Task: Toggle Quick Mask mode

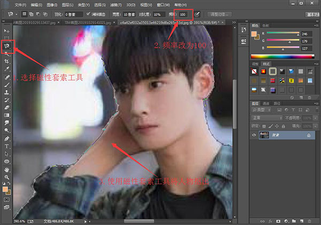Action: point(6,199)
